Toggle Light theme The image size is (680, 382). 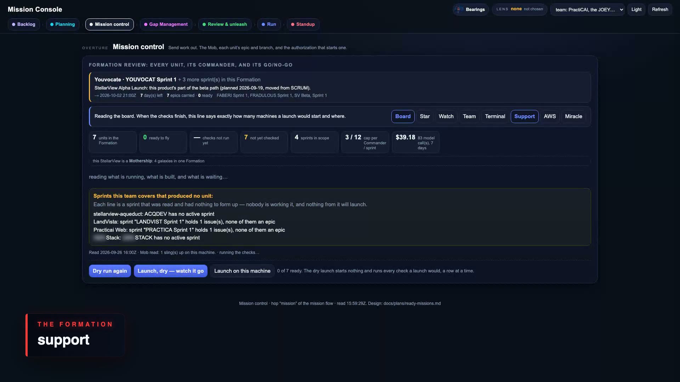[636, 10]
